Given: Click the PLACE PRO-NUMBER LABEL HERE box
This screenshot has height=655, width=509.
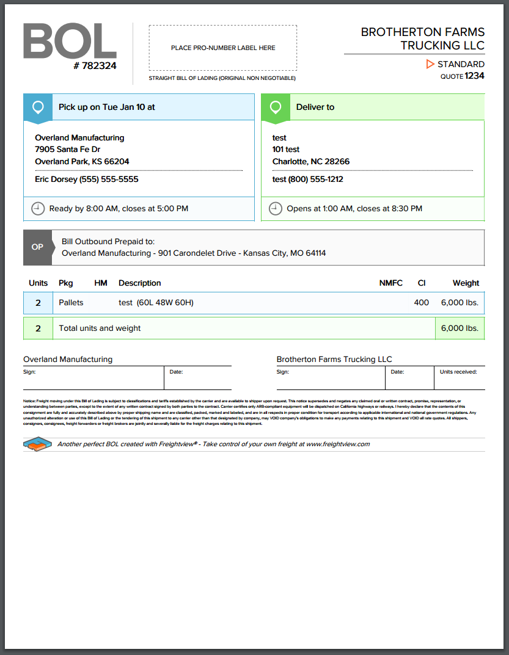Looking at the screenshot, I should pyautogui.click(x=223, y=48).
